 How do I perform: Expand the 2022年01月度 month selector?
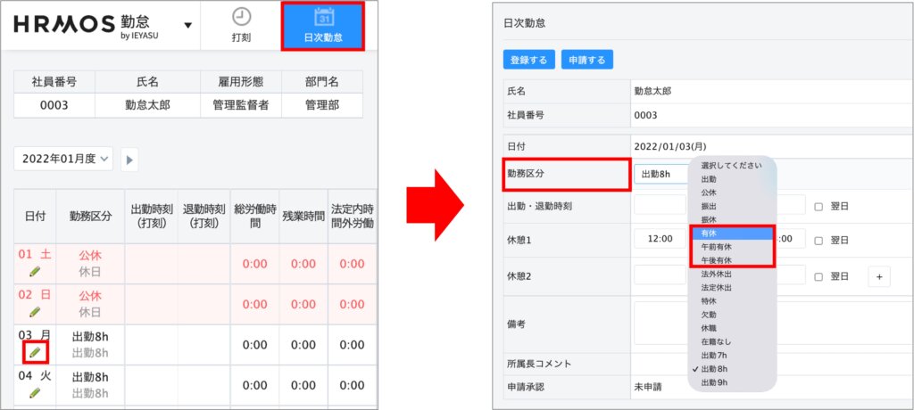coord(63,160)
